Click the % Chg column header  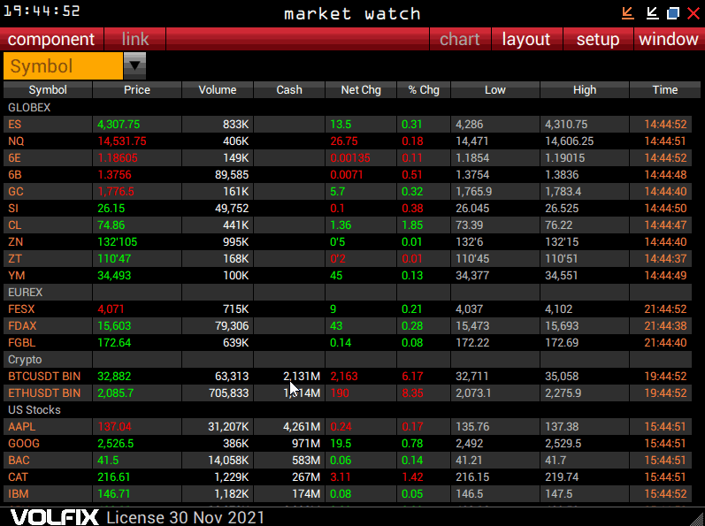point(424,90)
